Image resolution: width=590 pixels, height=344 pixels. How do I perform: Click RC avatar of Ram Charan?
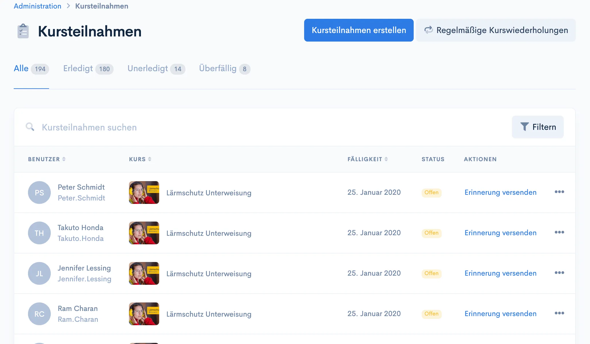pos(39,314)
